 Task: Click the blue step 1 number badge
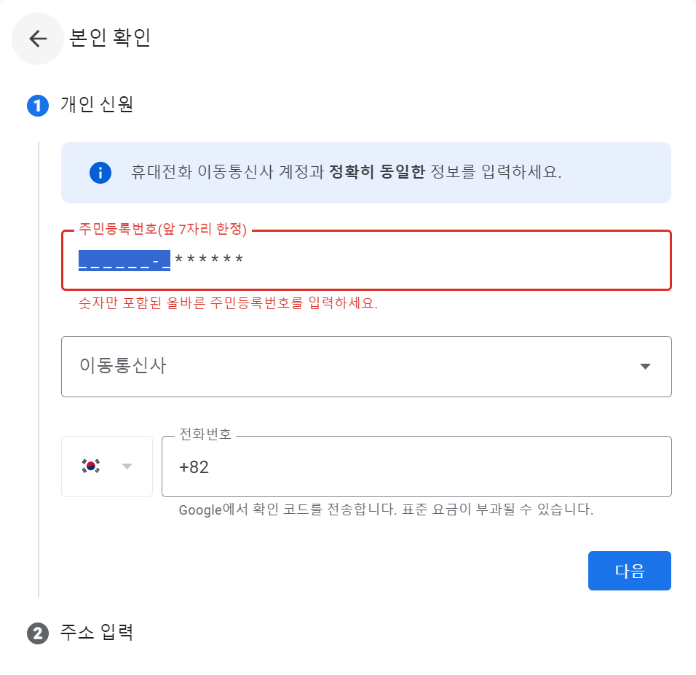coord(38,106)
